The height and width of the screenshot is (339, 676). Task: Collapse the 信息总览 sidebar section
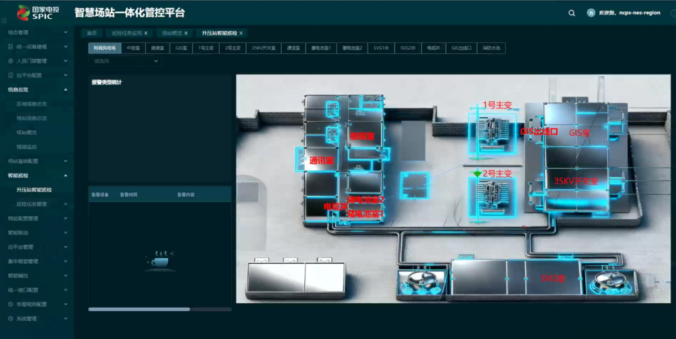click(66, 90)
